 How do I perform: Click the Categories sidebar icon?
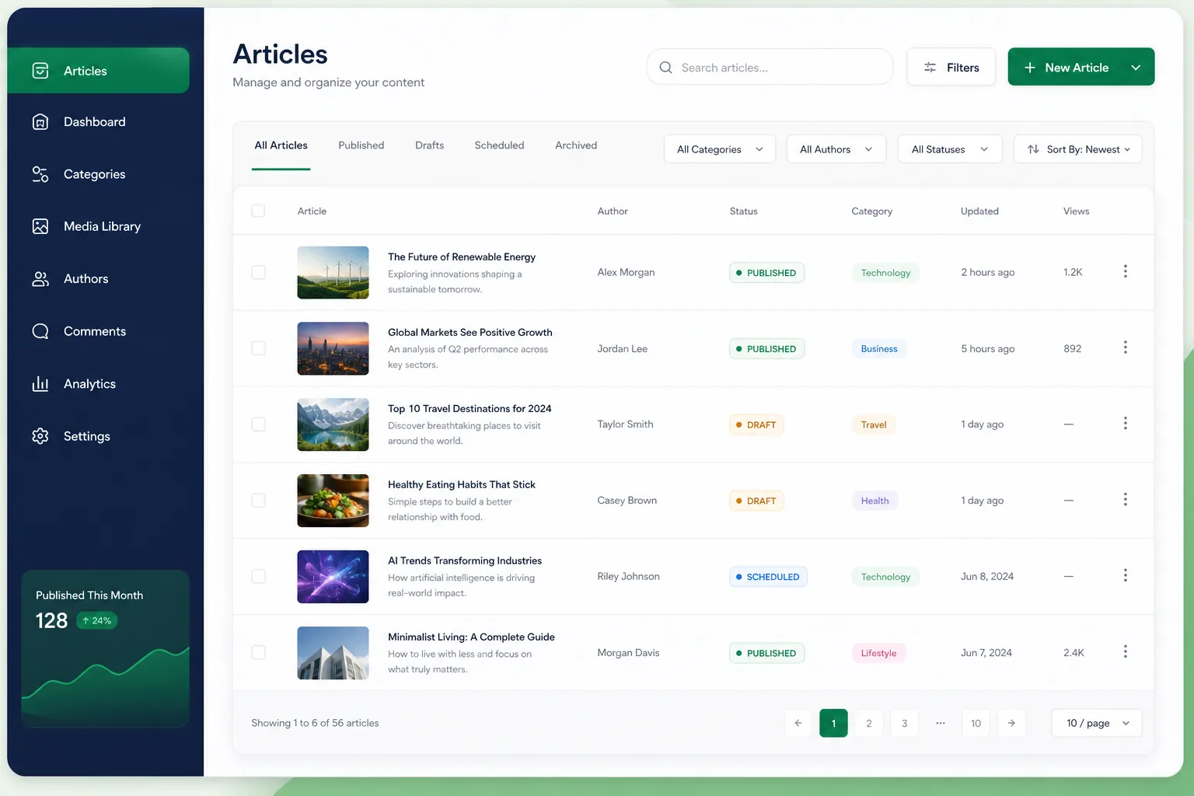[x=40, y=174]
